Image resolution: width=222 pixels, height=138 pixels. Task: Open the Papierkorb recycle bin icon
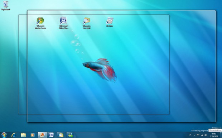pyautogui.click(x=6, y=5)
